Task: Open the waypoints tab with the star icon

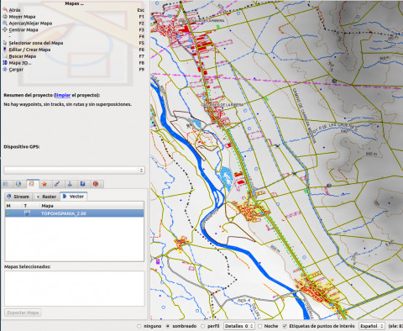Action: pos(44,184)
